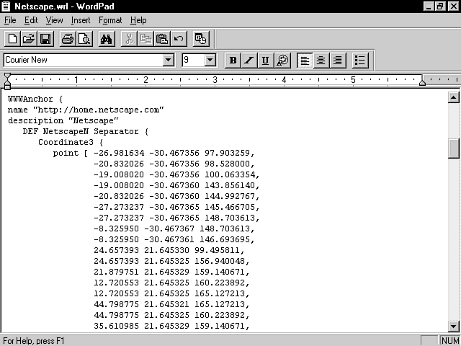Click the value 145.466705

coord(230,207)
